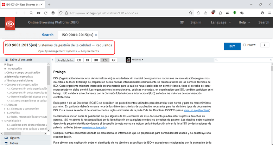Open the extensions puzzle icon
Viewport: 273px width, 145px height.
click(x=220, y=13)
